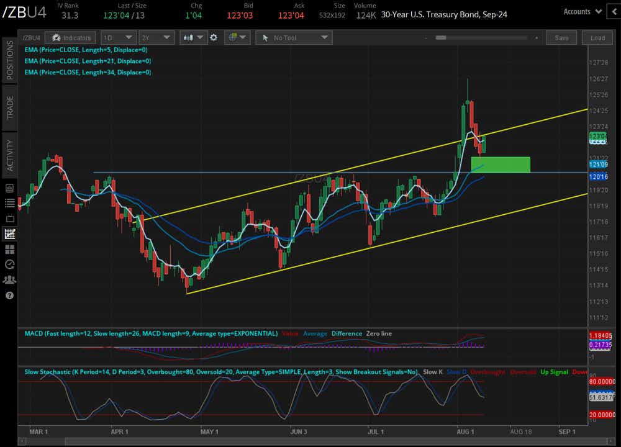Open the four-square dashboard icon
Screen dimensions: 621x447
(9, 249)
